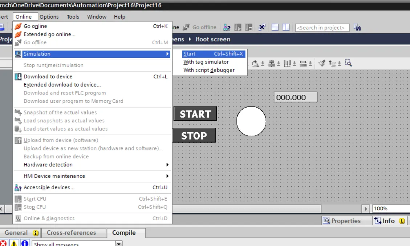Viewport: 410px width, 246px height.
Task: Split the editor space horizontally
Action: (x=275, y=27)
